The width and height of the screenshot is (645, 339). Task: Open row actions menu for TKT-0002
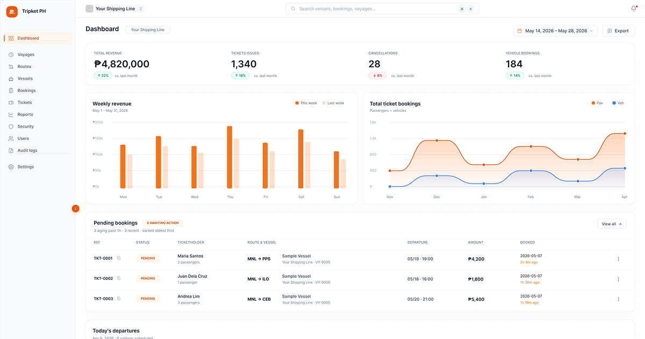click(618, 279)
